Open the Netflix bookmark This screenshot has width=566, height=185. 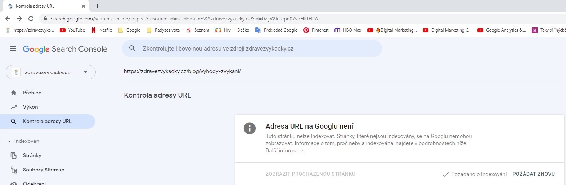point(102,30)
